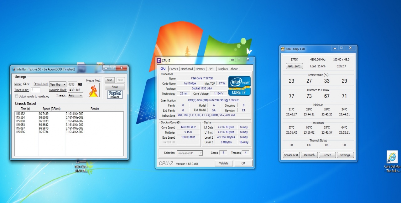Open the Memory tab in CPU-Z

point(200,69)
